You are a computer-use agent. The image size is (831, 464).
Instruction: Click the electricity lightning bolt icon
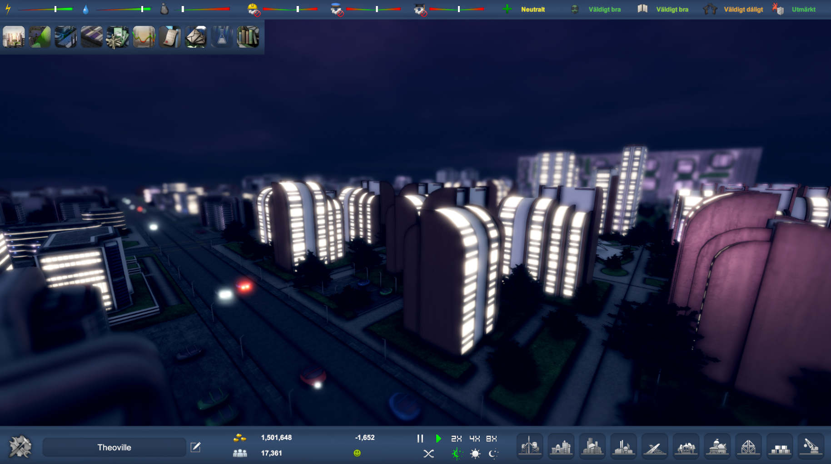(x=8, y=9)
